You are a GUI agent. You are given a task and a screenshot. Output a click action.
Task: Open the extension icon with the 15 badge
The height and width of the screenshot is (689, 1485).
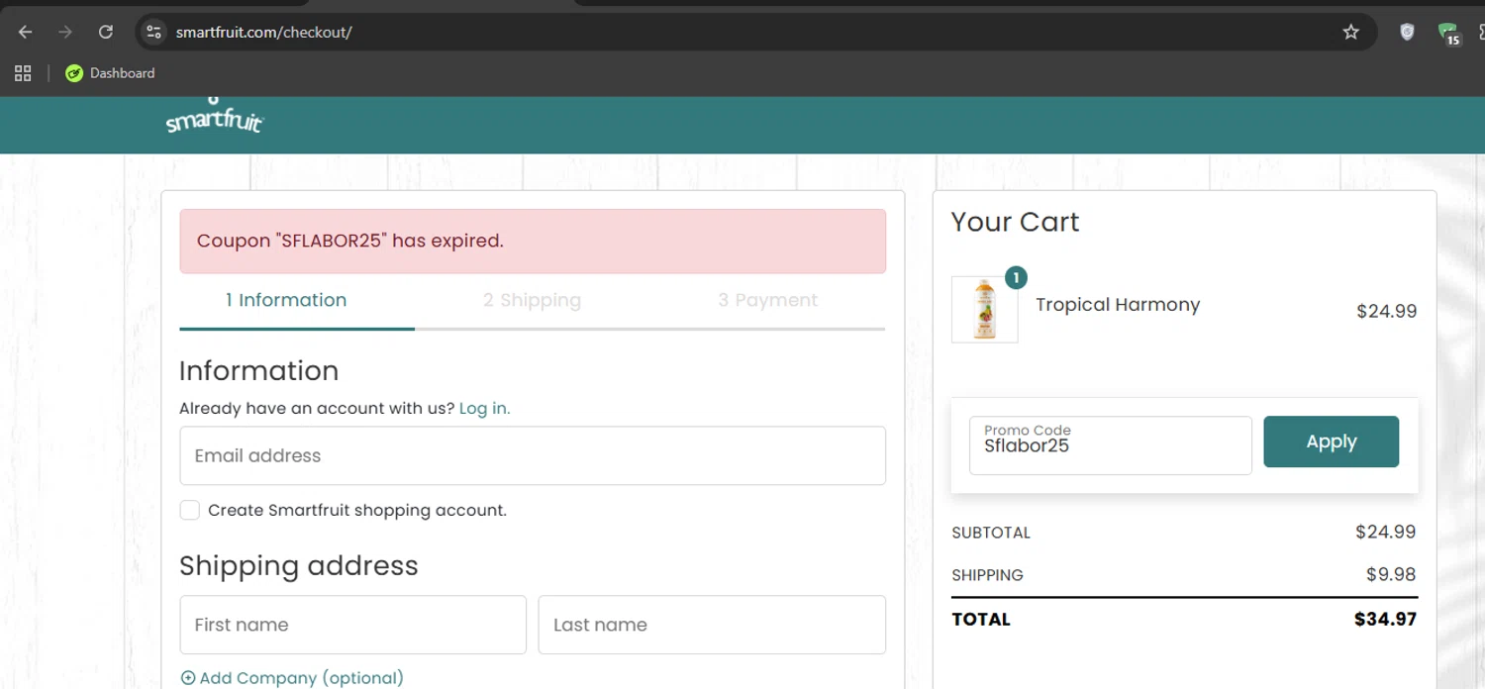[x=1449, y=34]
